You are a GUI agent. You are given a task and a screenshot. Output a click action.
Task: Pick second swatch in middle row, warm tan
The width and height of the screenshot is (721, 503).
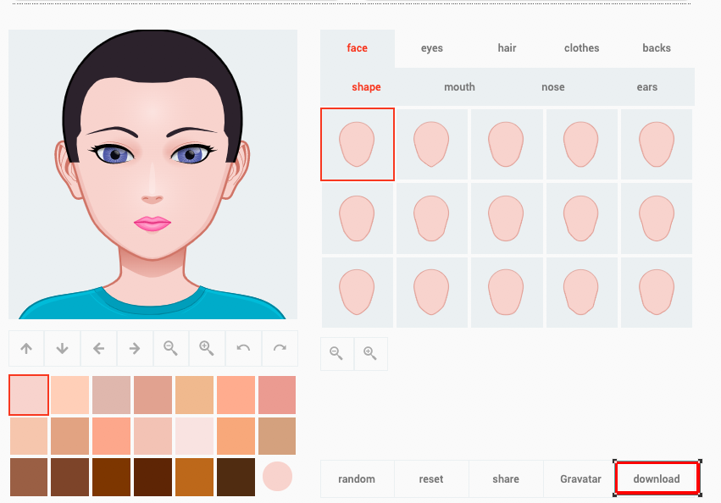click(x=69, y=436)
